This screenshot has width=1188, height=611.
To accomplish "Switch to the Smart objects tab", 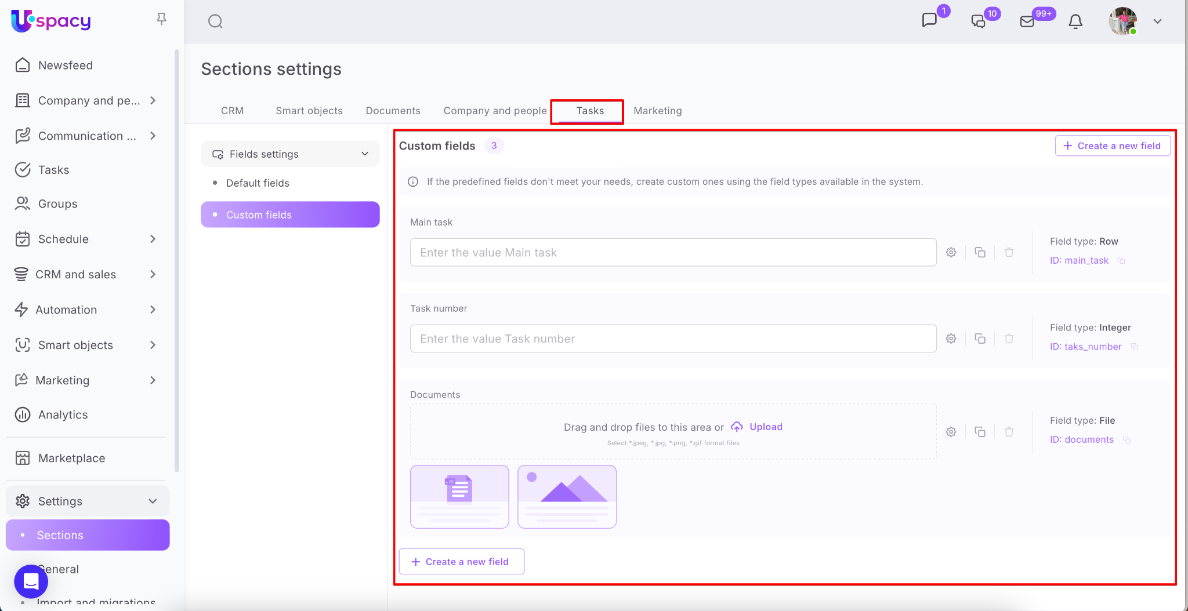I will click(x=309, y=111).
